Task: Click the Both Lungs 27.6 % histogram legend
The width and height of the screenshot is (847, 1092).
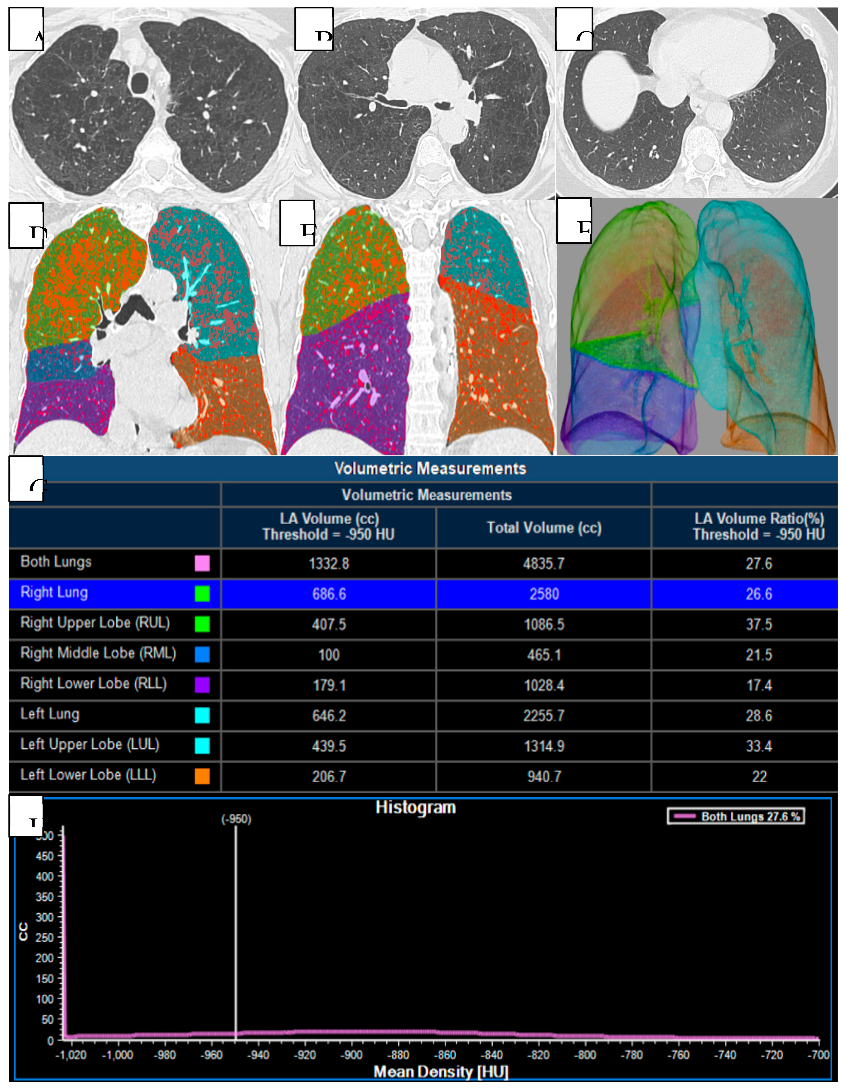Action: click(736, 817)
